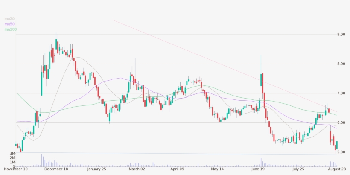Click the July 25 date label
Image resolution: width=350 pixels, height=175 pixels.
(x=299, y=169)
